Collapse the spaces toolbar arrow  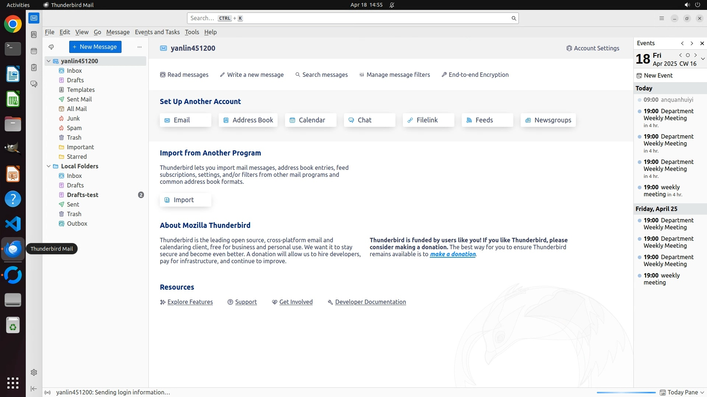(x=34, y=389)
